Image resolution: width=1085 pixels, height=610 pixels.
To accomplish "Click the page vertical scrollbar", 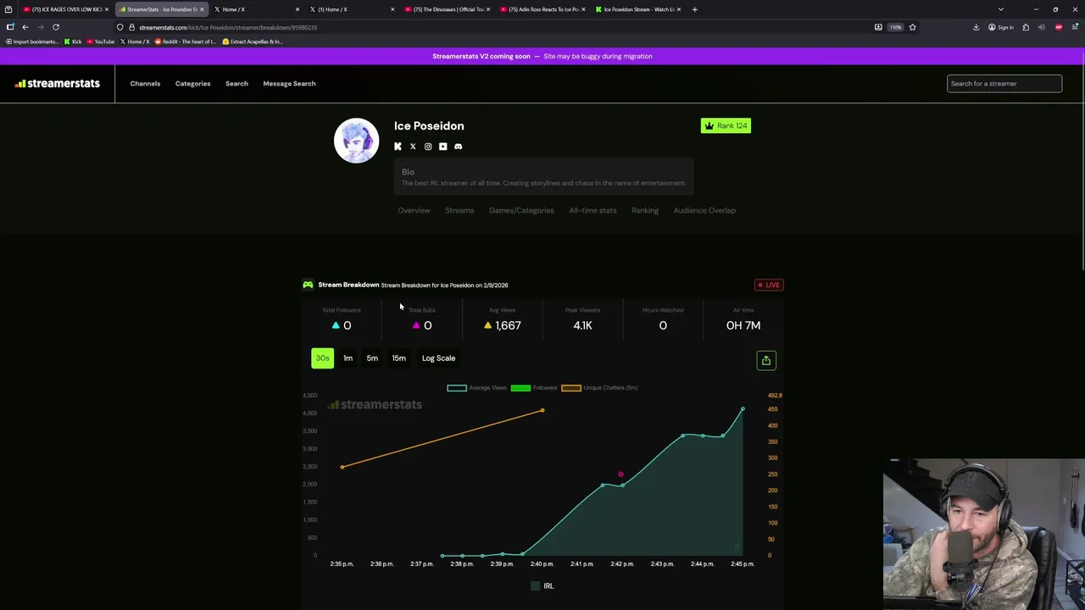I will pyautogui.click(x=1082, y=161).
